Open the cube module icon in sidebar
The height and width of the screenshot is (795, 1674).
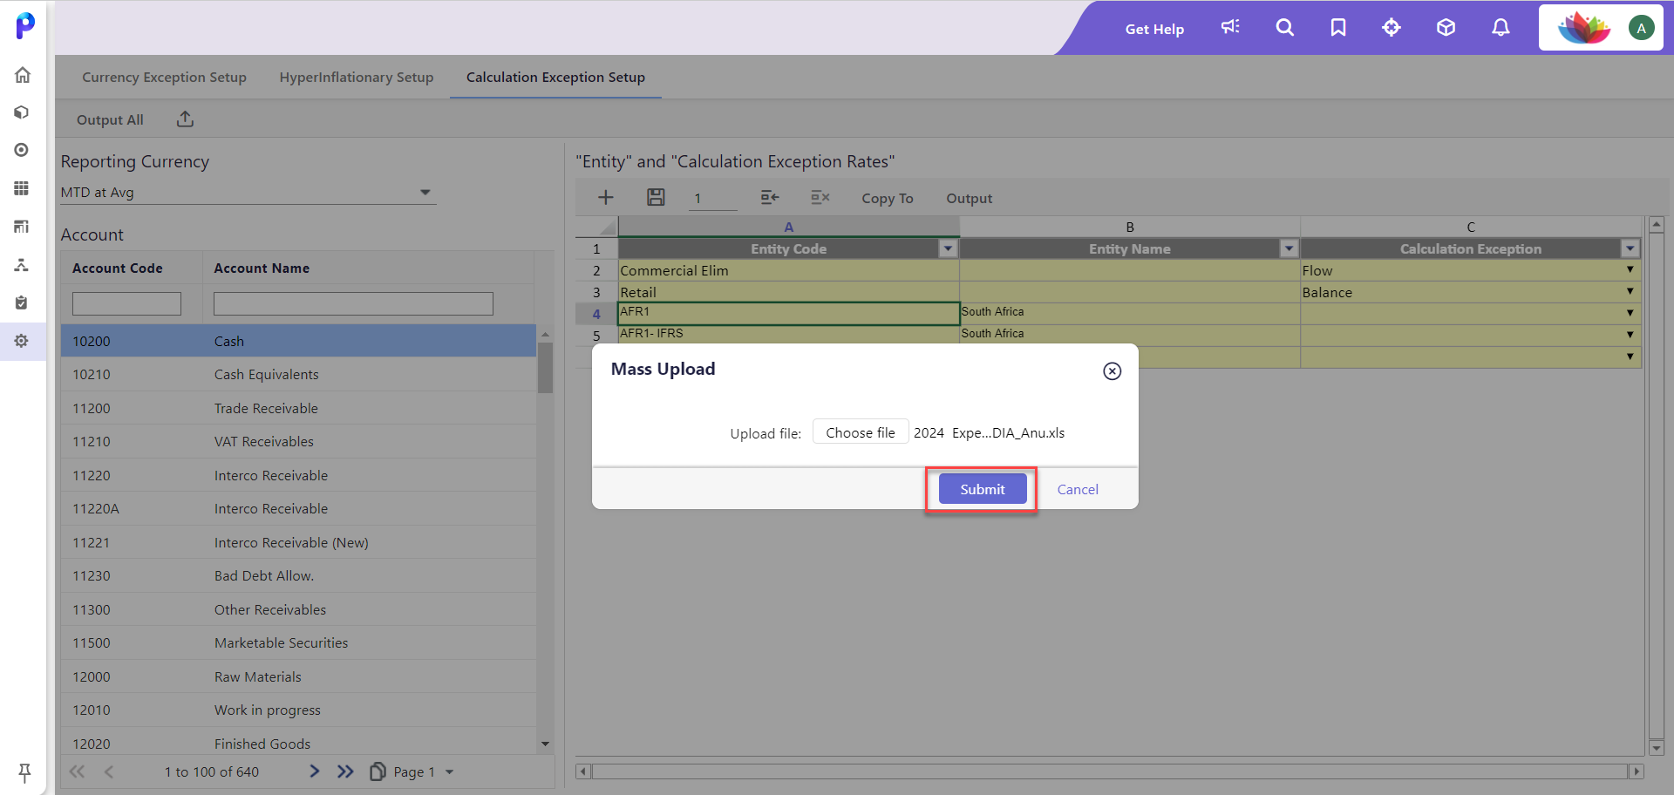pos(22,112)
